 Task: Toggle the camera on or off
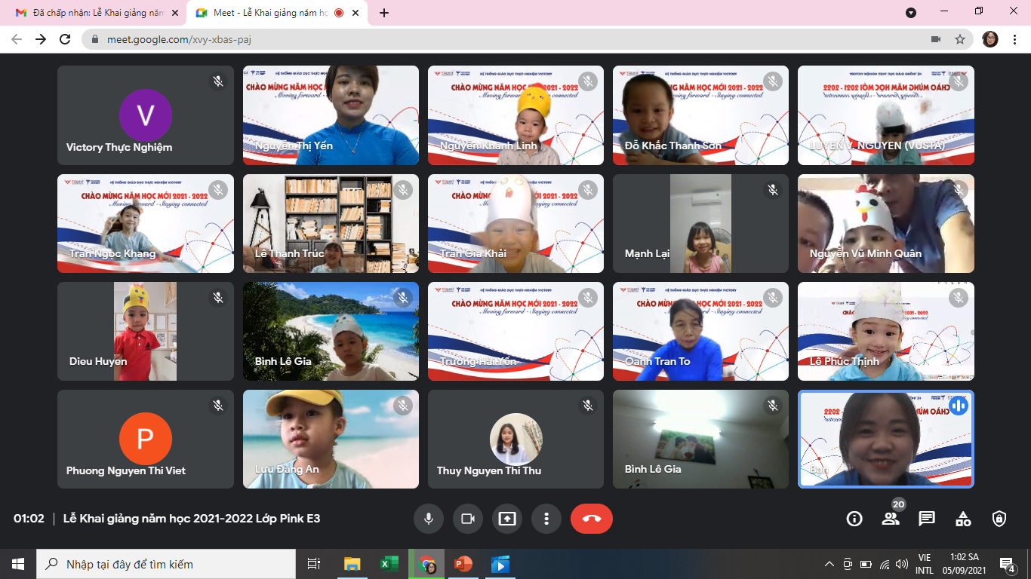coord(468,519)
